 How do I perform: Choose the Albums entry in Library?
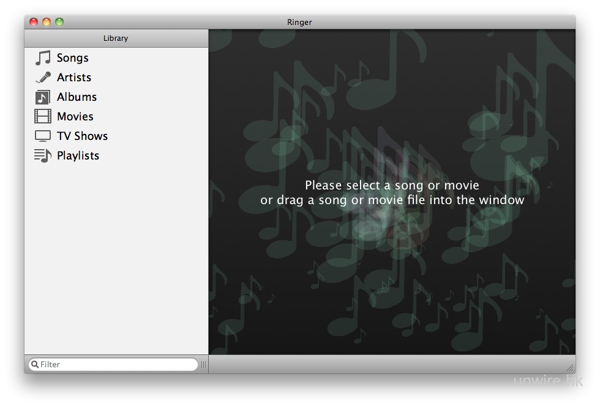(77, 97)
